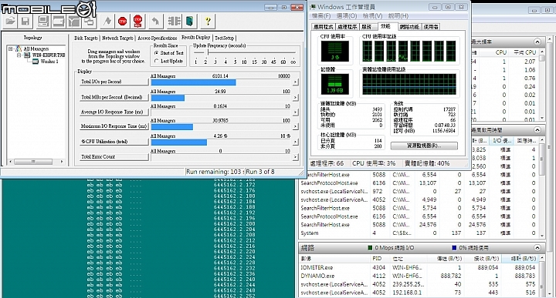Click the Update Frequency slider thumb
The image size is (556, 298).
pyautogui.click(x=208, y=52)
